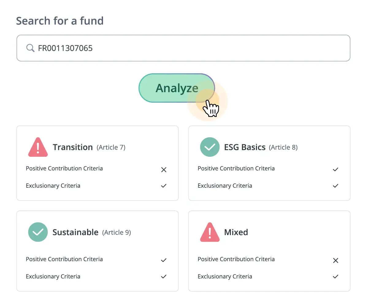
Task: Click the check icon on Mixed Exclusionary Criteria
Action: tap(335, 276)
